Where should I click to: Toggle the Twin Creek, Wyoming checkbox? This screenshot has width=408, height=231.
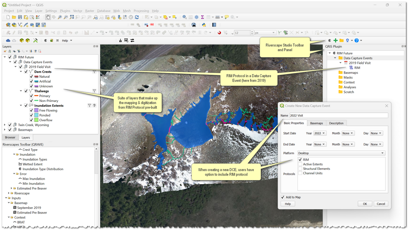10,125
